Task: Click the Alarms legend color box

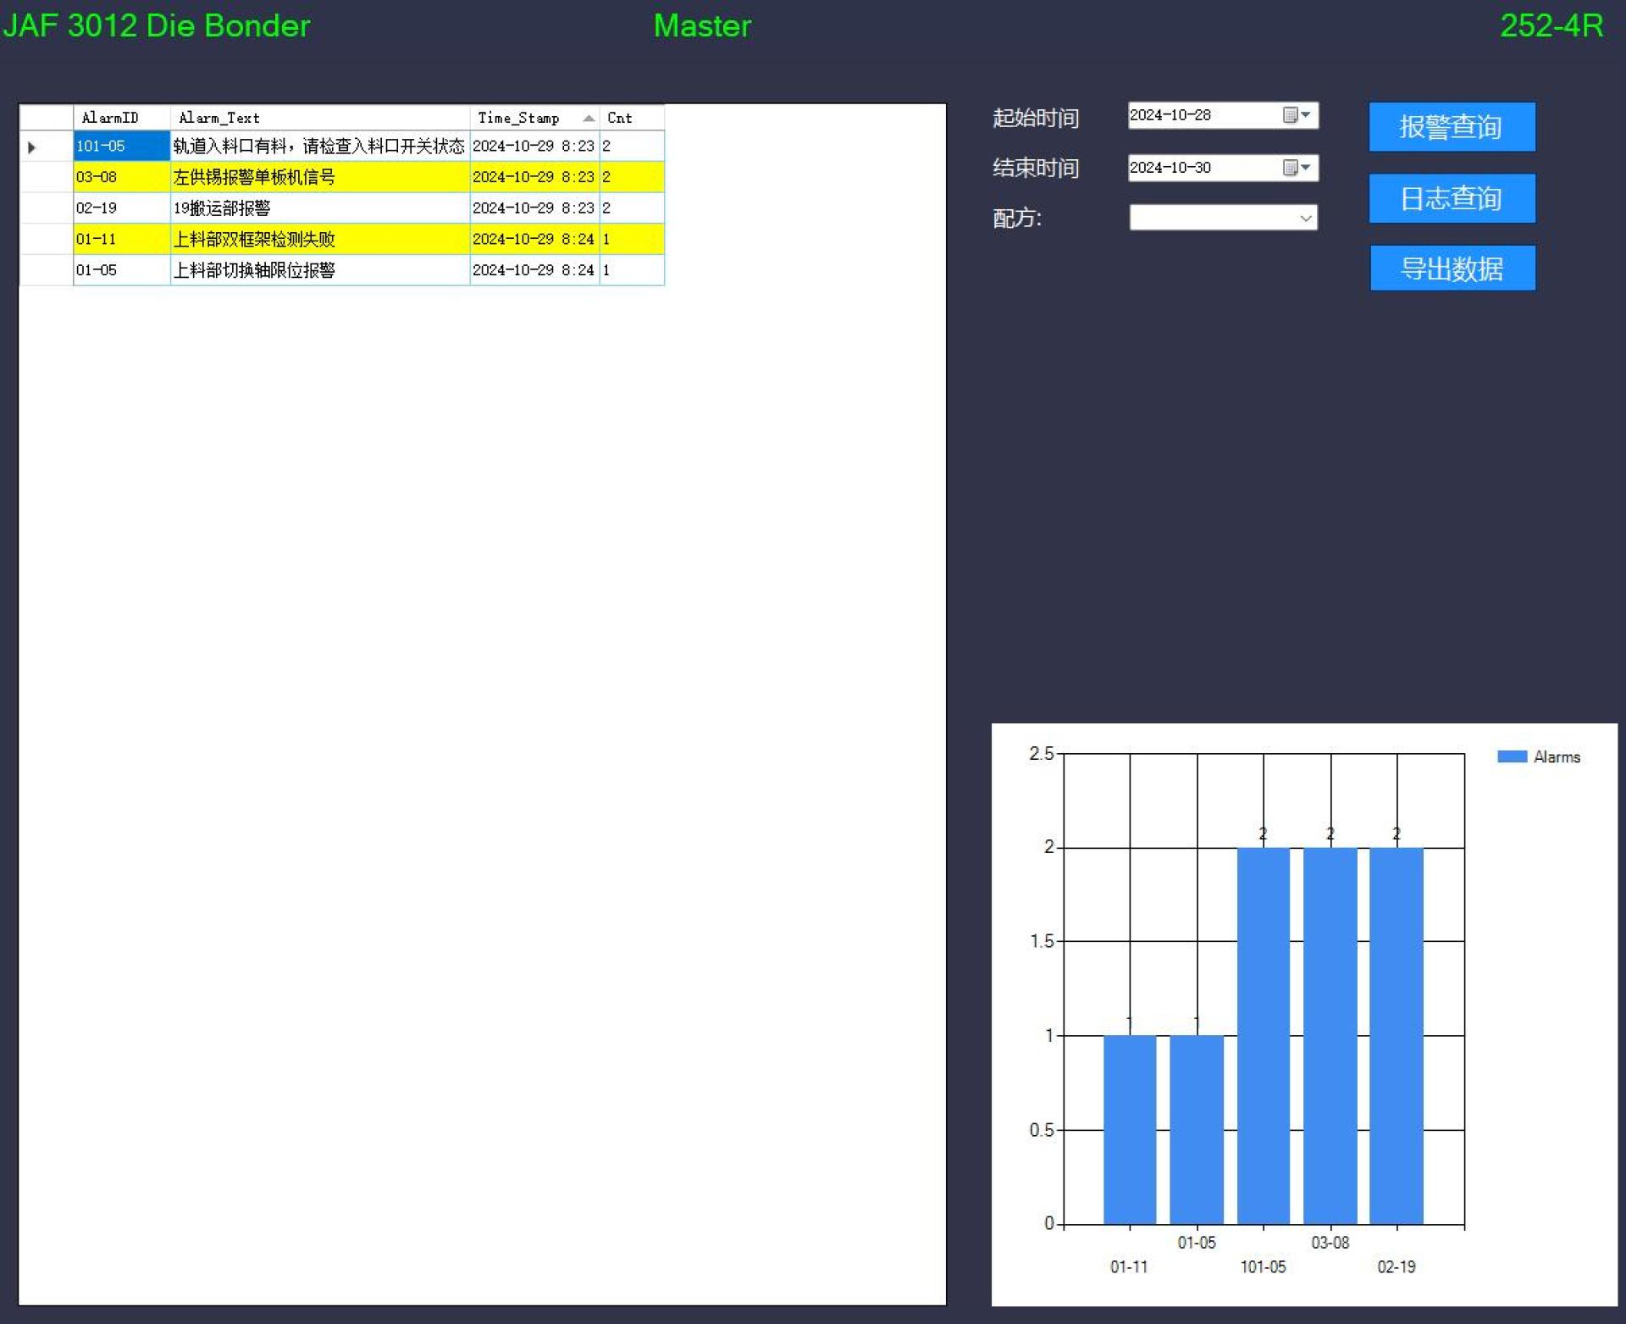Action: pyautogui.click(x=1512, y=756)
